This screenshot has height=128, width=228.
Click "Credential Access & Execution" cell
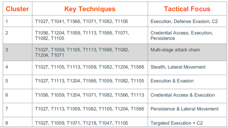tap(182, 95)
